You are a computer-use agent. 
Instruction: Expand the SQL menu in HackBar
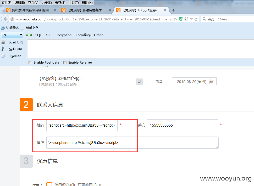pos(39,35)
